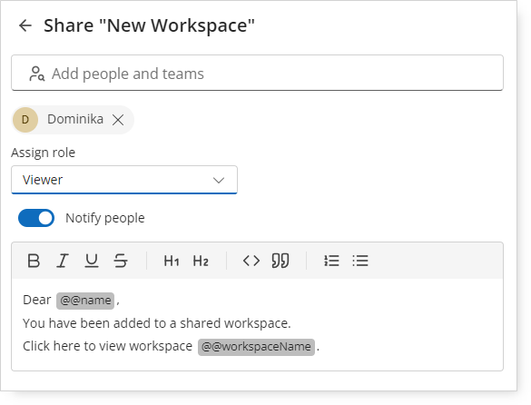The height and width of the screenshot is (405, 531).
Task: Underline the selected message text
Action: coord(92,261)
